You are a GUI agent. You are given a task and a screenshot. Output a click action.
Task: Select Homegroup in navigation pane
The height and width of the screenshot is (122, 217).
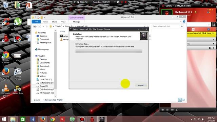(x=43, y=49)
